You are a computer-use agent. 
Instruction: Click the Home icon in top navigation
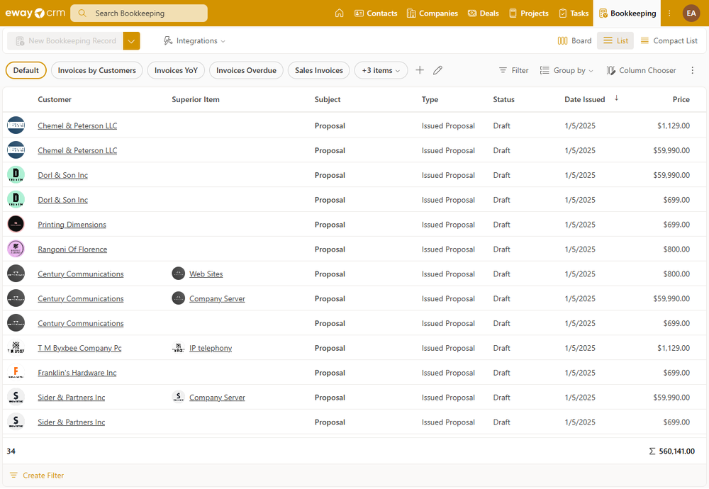pos(339,13)
